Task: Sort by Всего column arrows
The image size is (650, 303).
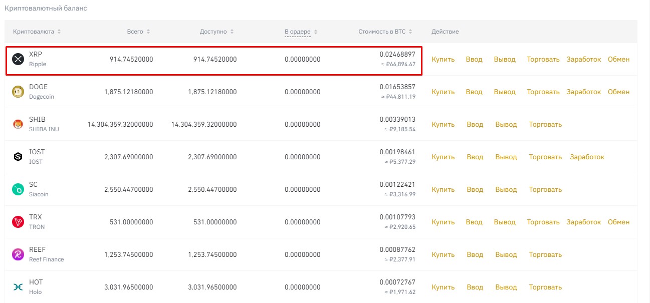Action: pyautogui.click(x=148, y=32)
